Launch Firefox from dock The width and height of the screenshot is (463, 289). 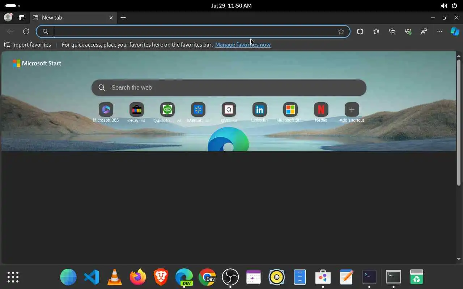pyautogui.click(x=138, y=277)
